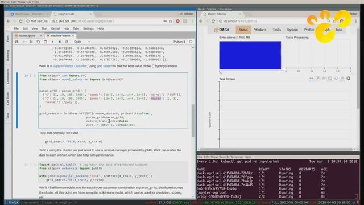Go back in the JupyterLab browser window

(9, 21)
